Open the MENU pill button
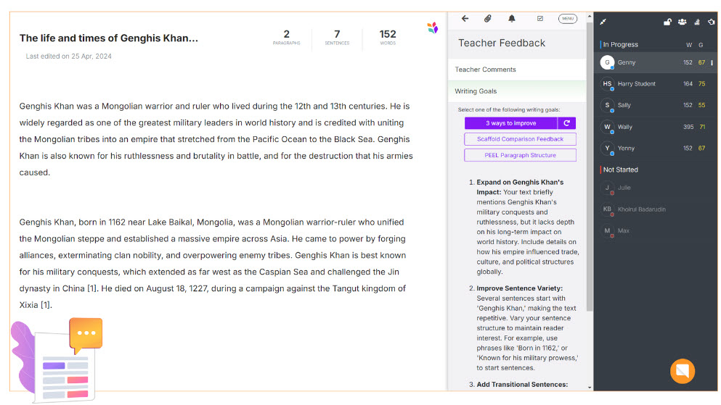 [x=568, y=19]
